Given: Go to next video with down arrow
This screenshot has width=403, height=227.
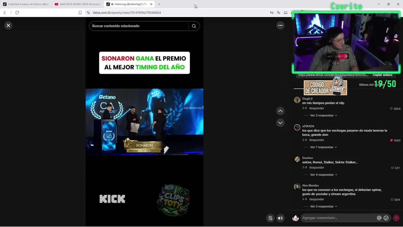Looking at the screenshot, I should [280, 123].
